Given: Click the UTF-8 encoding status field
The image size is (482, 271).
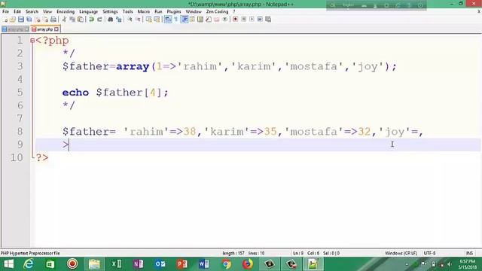Looking at the screenshot, I should coord(429,253).
